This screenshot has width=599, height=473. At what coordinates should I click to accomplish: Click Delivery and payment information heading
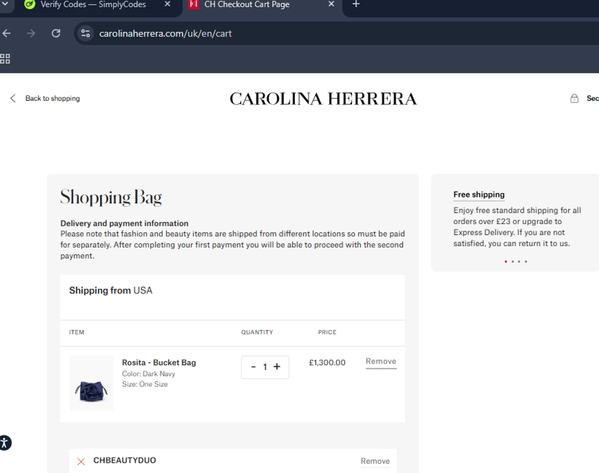(124, 223)
